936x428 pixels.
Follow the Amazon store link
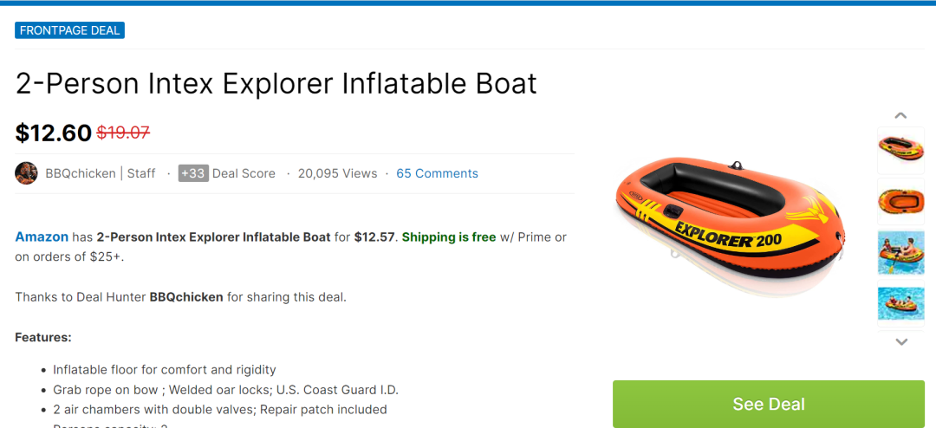click(42, 237)
